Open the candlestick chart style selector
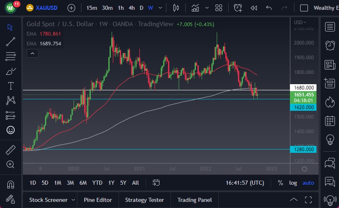Viewport: 339px width, 208px height. [176, 8]
